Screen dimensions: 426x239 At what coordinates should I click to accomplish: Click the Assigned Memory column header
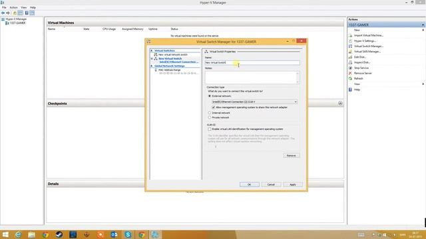(132, 29)
